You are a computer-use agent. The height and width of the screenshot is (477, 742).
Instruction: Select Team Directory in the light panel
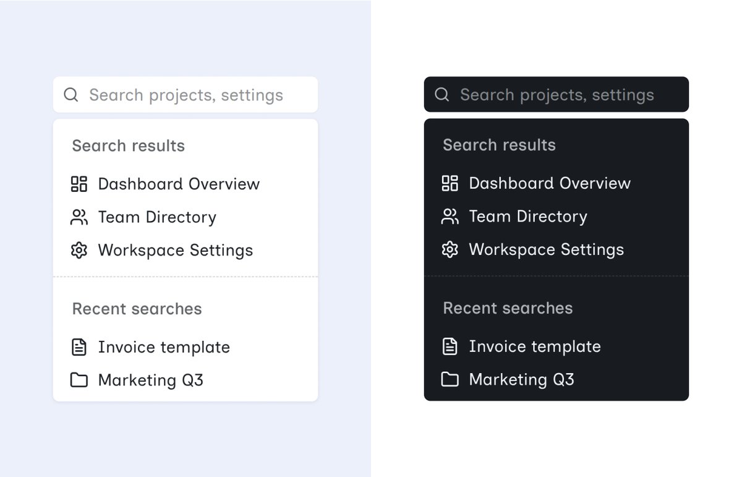[x=185, y=217]
